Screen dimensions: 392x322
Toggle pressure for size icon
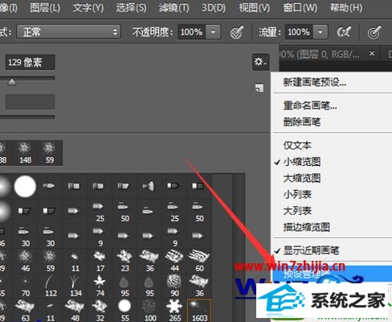tap(374, 32)
